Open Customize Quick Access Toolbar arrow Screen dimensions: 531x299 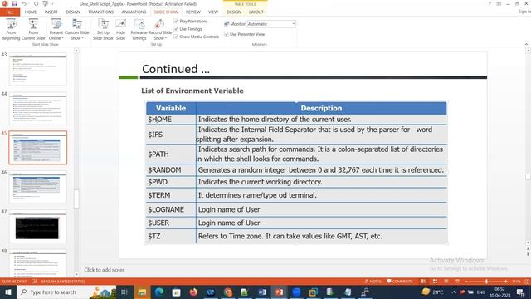coord(52,3)
